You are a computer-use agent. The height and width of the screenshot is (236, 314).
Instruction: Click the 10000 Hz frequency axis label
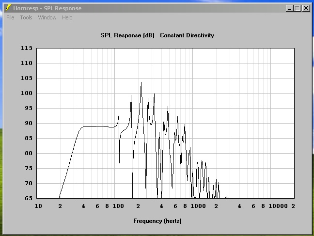[278, 206]
